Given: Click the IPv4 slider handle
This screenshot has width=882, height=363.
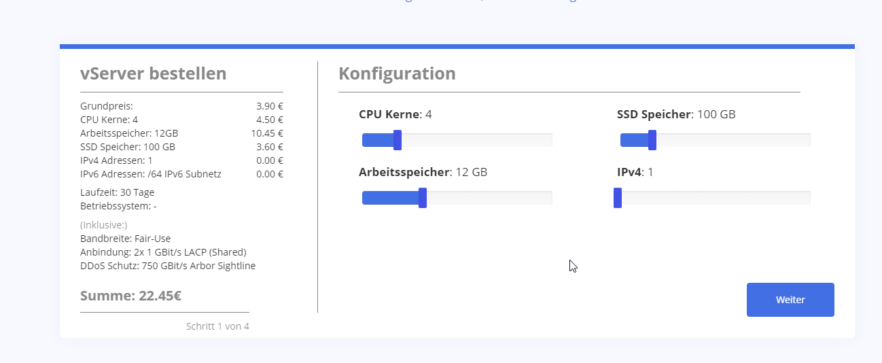Looking at the screenshot, I should (x=618, y=198).
